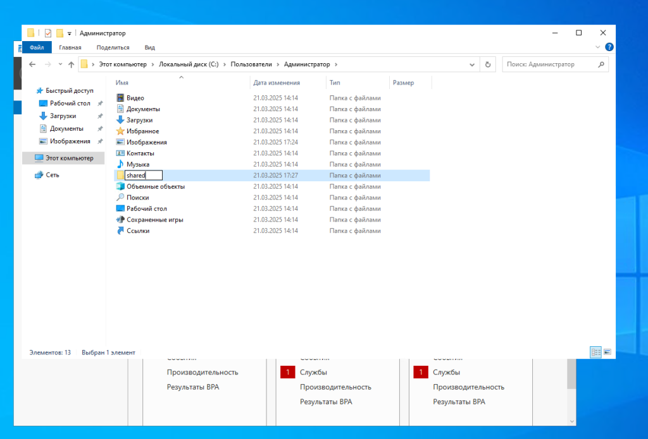Expand chevron after Администратор in breadcrumb
The height and width of the screenshot is (439, 648).
(x=336, y=64)
